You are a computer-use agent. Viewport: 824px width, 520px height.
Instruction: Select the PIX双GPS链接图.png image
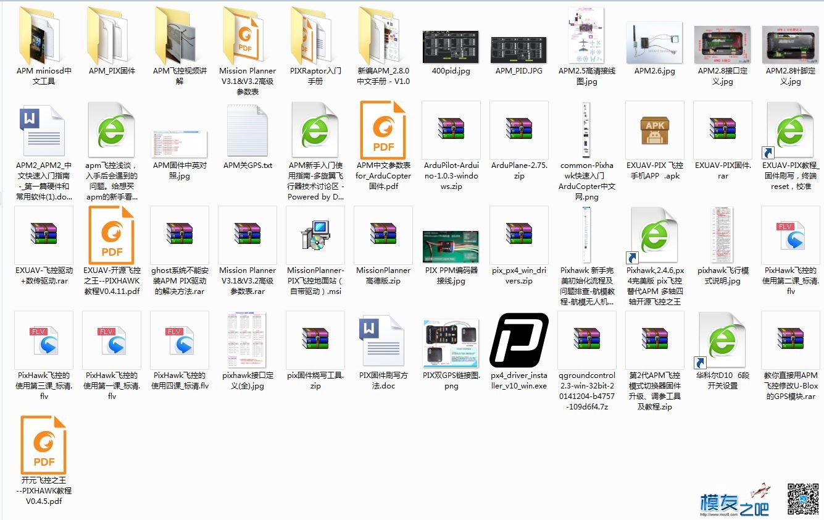click(x=451, y=343)
